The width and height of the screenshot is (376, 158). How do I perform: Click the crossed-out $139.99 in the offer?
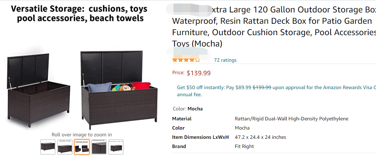[x=262, y=87]
